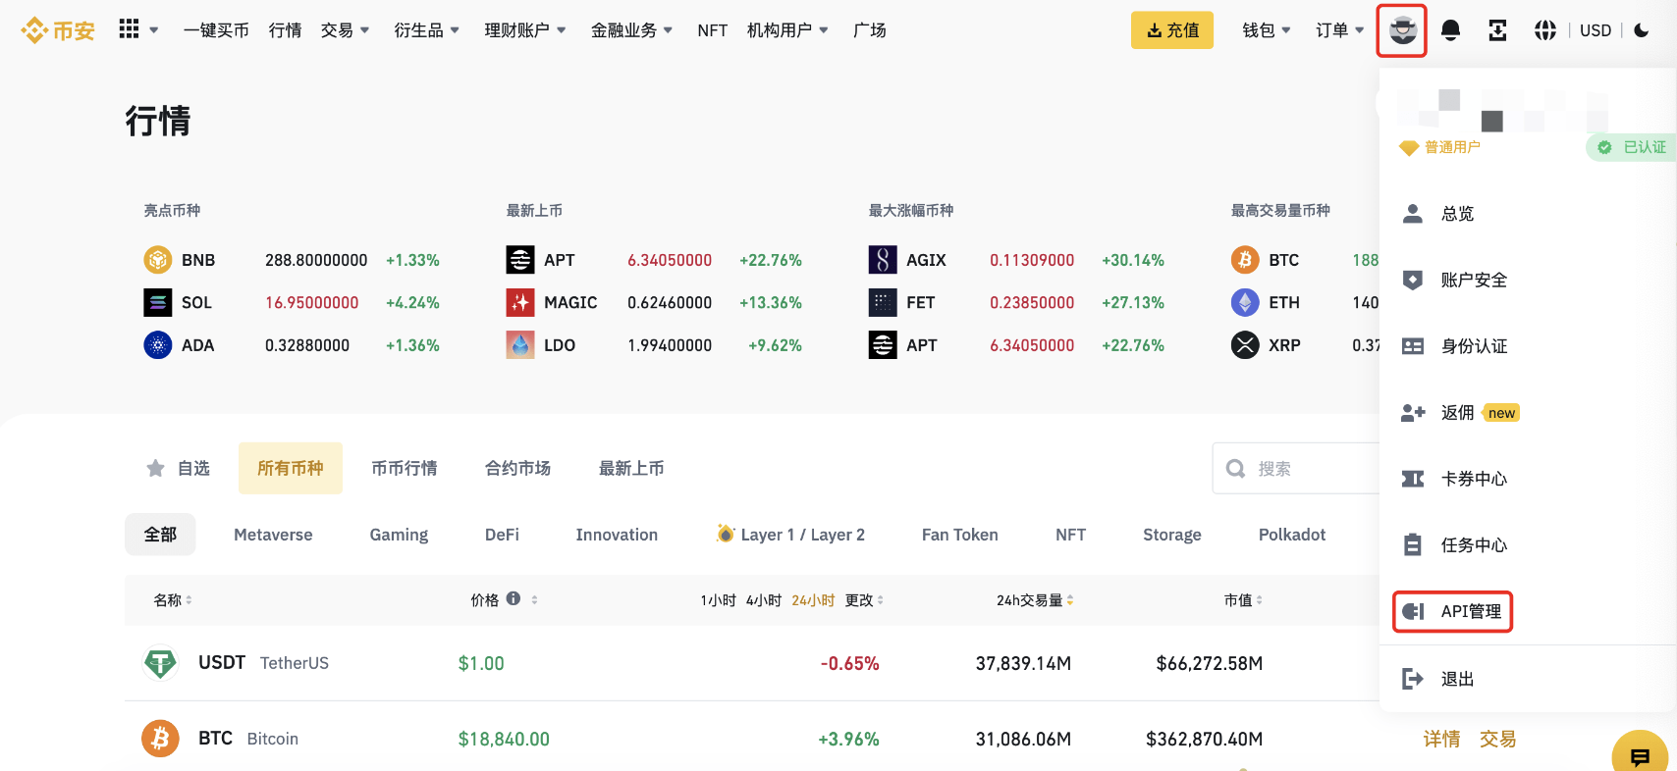Click the BTC icon under 最高交易量币种
Image resolution: width=1677 pixels, height=771 pixels.
1245,260
